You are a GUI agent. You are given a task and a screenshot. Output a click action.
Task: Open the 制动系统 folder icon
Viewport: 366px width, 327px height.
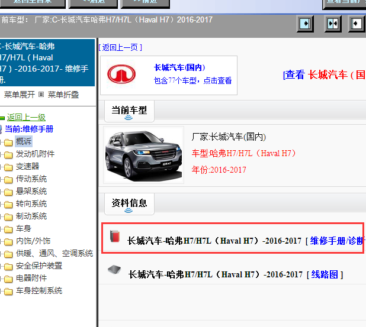tap(8, 216)
